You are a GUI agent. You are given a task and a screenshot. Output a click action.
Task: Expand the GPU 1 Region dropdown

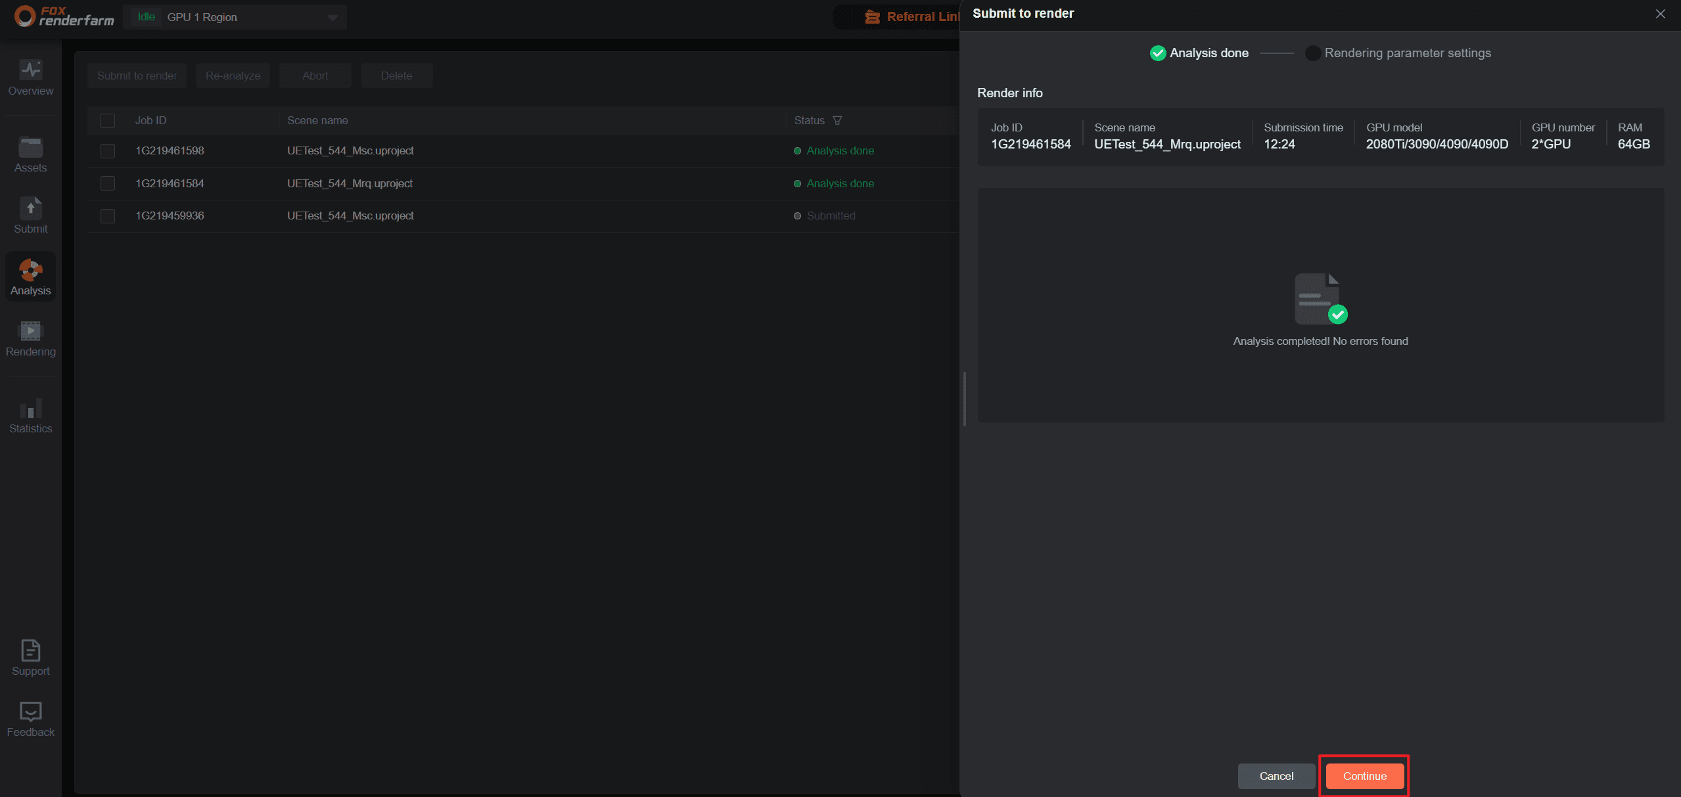[333, 18]
